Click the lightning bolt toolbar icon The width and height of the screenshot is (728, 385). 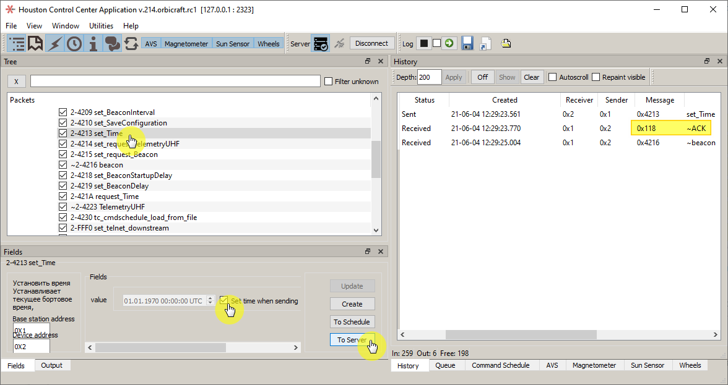[55, 43]
